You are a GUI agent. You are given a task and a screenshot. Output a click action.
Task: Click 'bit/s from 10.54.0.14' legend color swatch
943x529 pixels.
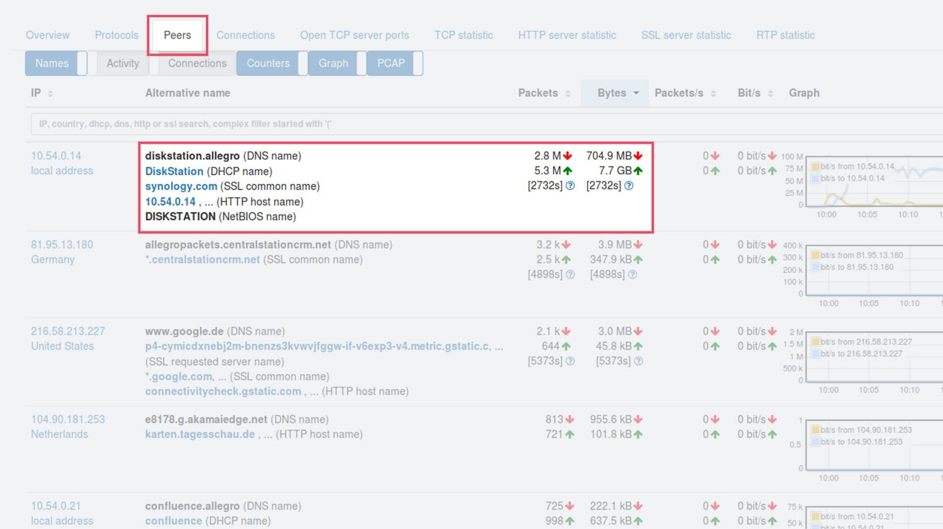pos(815,167)
